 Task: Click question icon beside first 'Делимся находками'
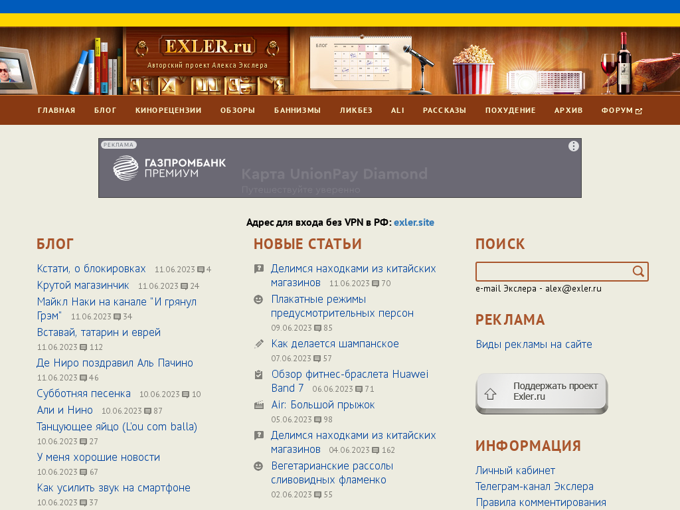(259, 269)
